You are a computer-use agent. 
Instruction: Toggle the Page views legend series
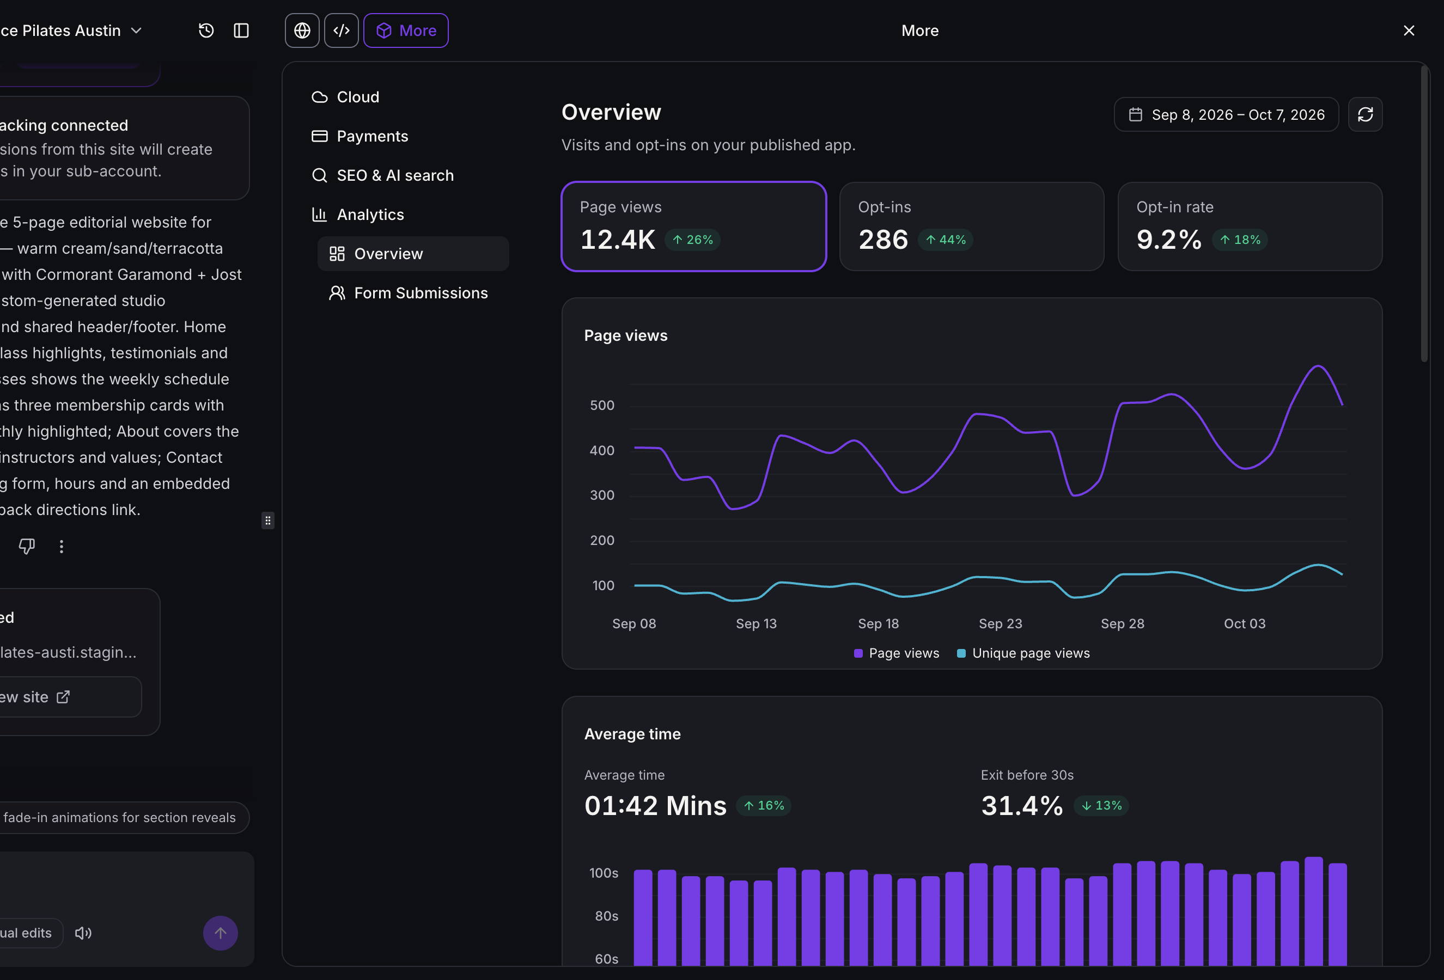click(x=896, y=653)
